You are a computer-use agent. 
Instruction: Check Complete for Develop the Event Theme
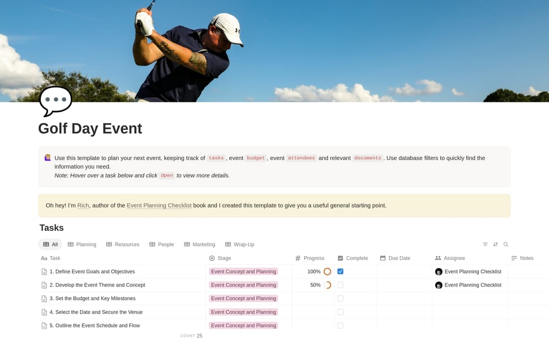[340, 285]
